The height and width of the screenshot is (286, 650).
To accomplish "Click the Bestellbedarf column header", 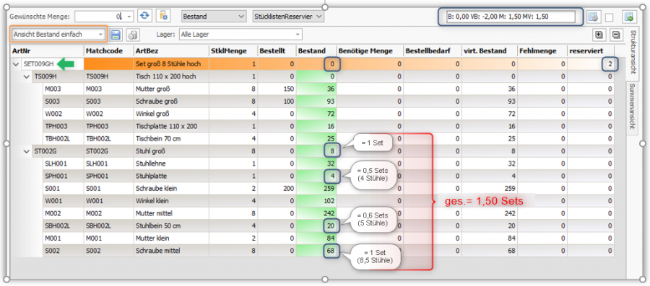I will coord(433,51).
